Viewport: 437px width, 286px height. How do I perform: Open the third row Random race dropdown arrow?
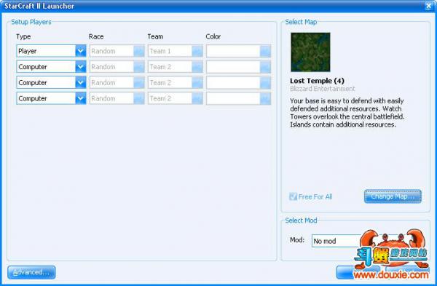click(x=139, y=83)
